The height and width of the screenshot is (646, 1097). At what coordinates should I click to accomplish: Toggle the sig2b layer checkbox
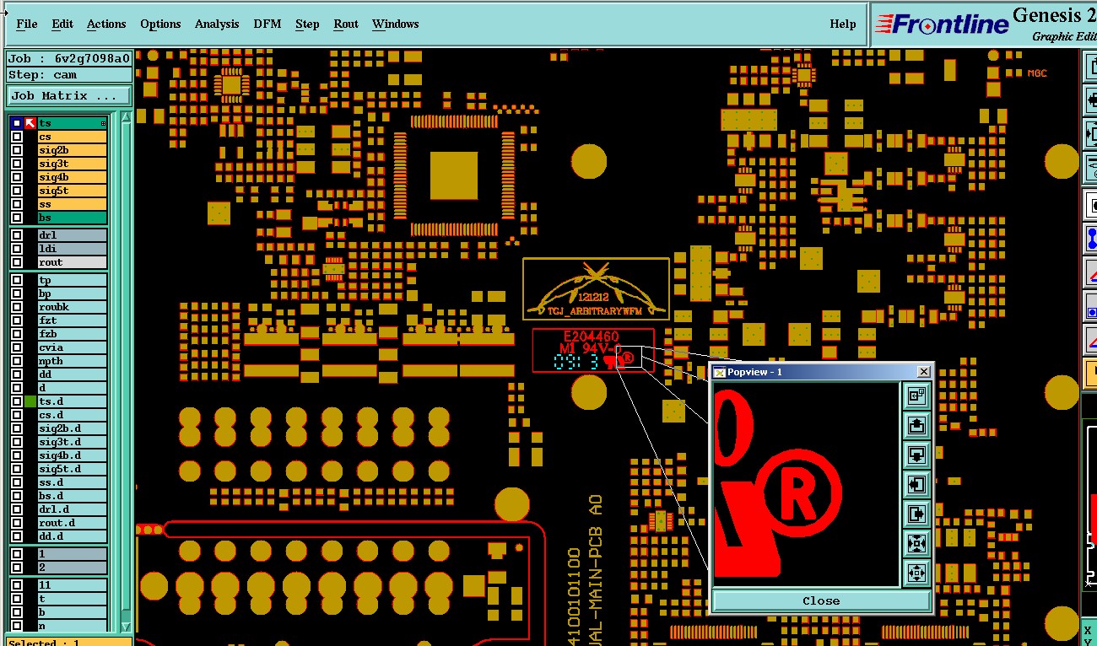pos(17,150)
